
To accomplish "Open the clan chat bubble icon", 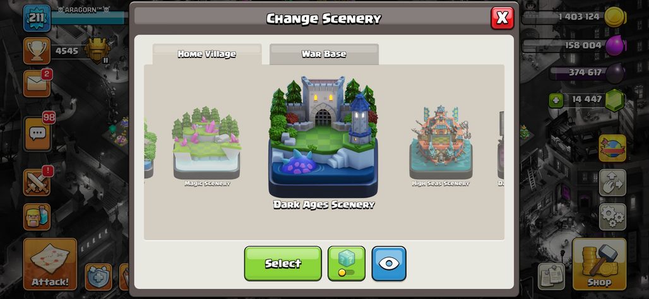I will point(37,134).
